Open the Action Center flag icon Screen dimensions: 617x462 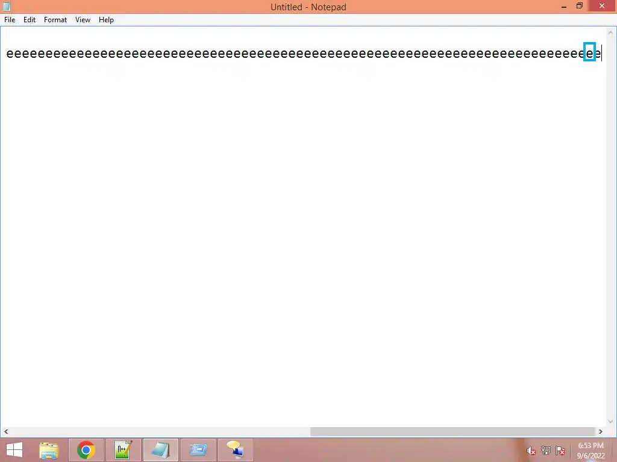point(560,451)
